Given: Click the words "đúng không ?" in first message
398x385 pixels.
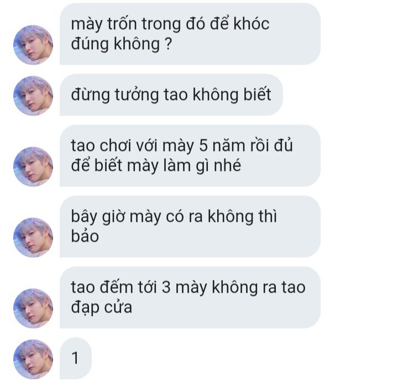Looking at the screenshot, I should (121, 44).
